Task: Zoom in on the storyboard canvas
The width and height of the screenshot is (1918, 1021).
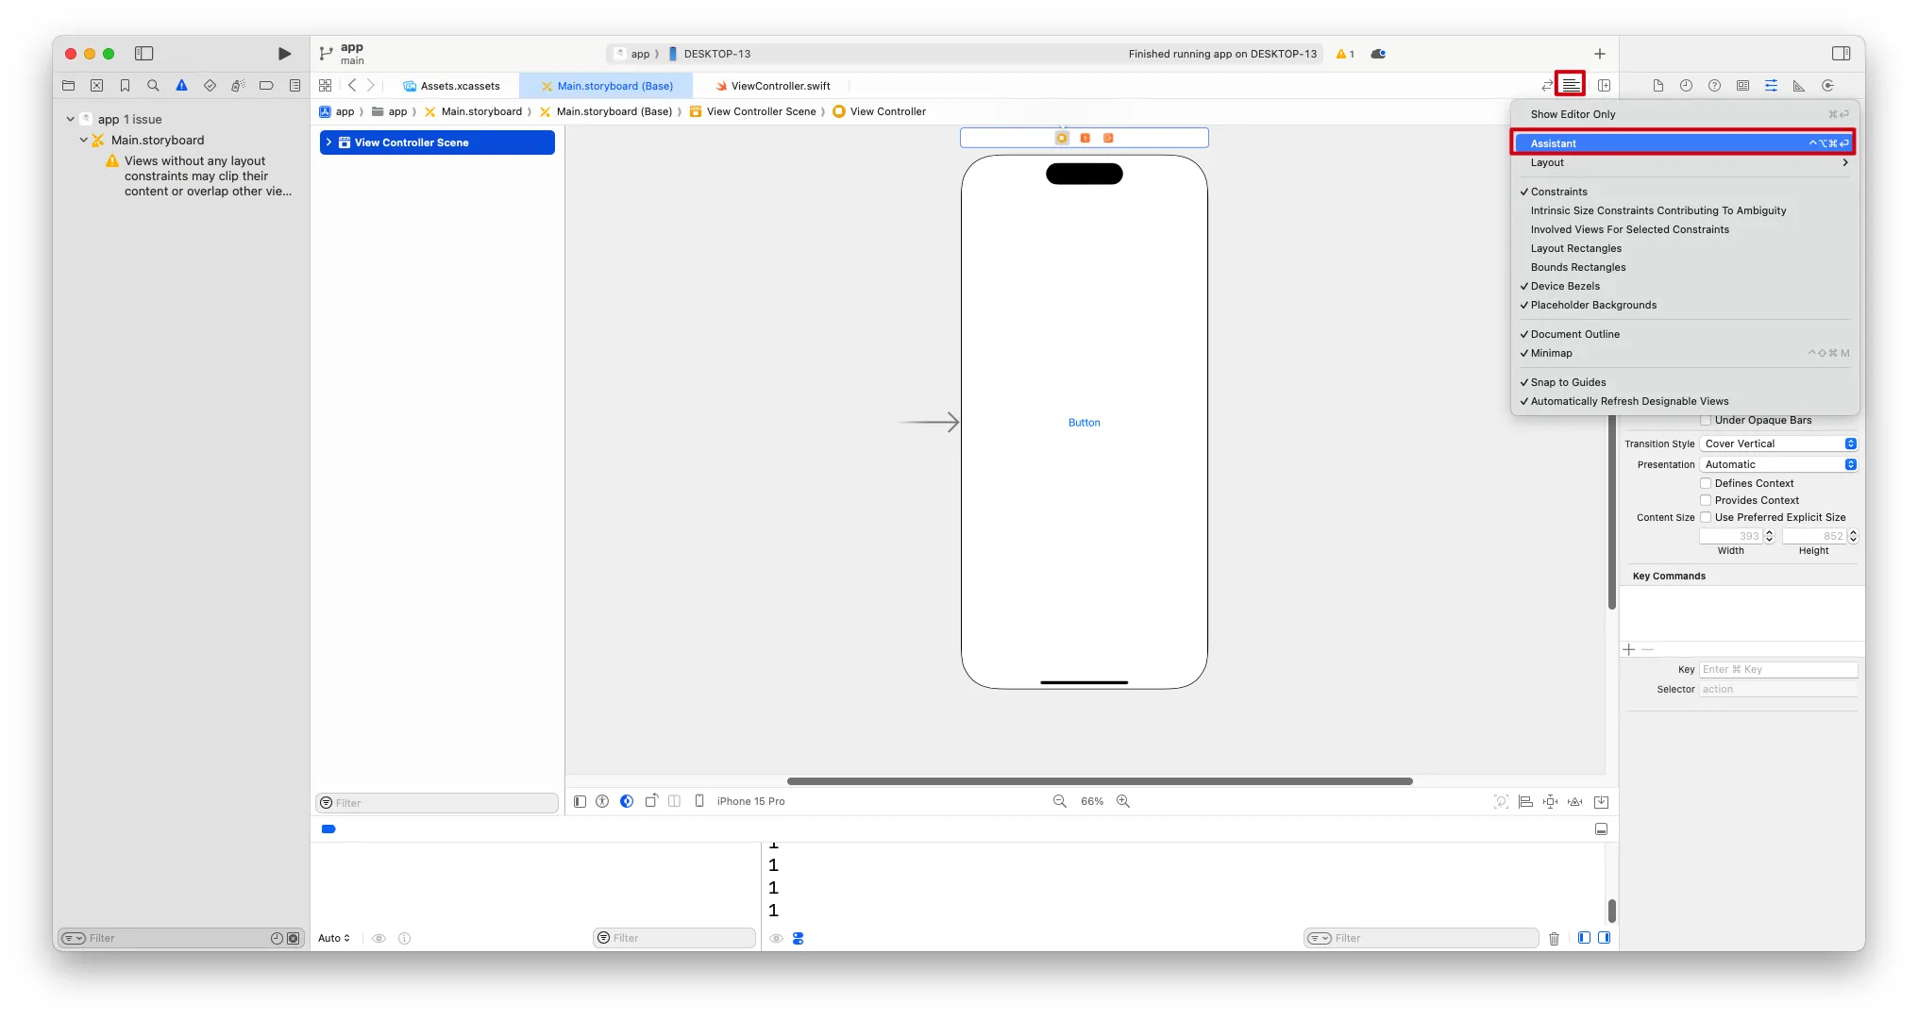Action: pos(1123,801)
